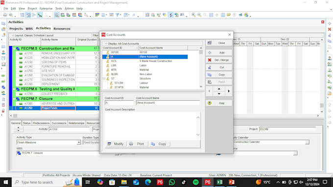Select the MTR Material cost account row
The width and height of the screenshot is (333, 187).
pyautogui.click(x=145, y=70)
